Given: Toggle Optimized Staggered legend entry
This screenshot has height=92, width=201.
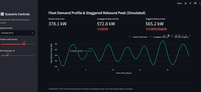Looking at the screenshot, I should [179, 37].
